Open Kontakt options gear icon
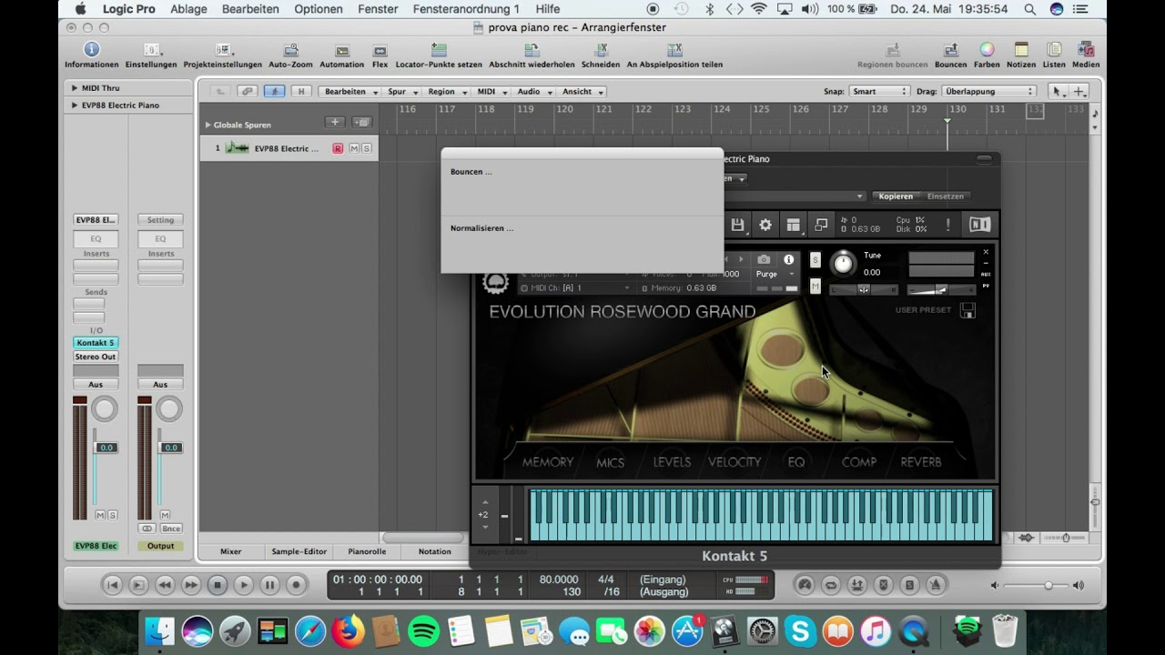Image resolution: width=1165 pixels, height=655 pixels. (765, 225)
